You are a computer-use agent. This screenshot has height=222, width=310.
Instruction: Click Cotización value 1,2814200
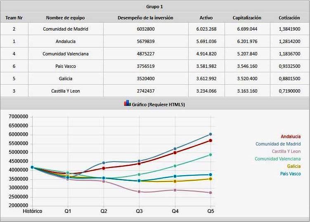point(290,41)
